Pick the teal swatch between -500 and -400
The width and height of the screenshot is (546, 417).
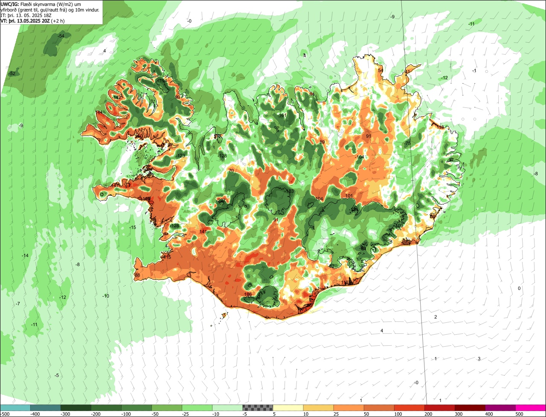click(x=15, y=408)
